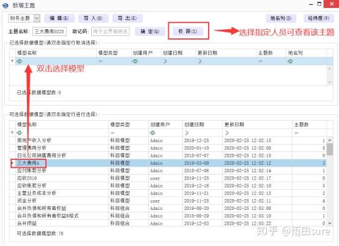Click the filter icon under lower 创建用户 column
Viewport: 339px width, 246px height.
152,133
